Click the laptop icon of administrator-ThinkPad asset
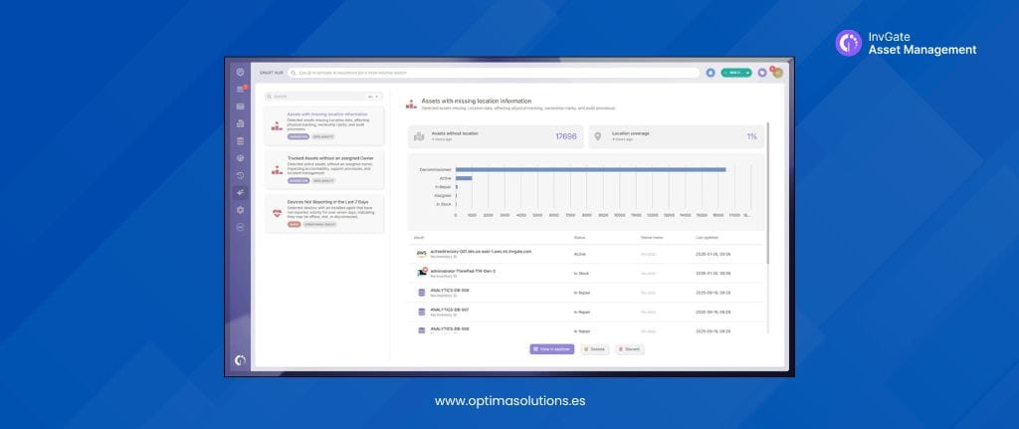This screenshot has height=429, width=1019. tap(422, 273)
